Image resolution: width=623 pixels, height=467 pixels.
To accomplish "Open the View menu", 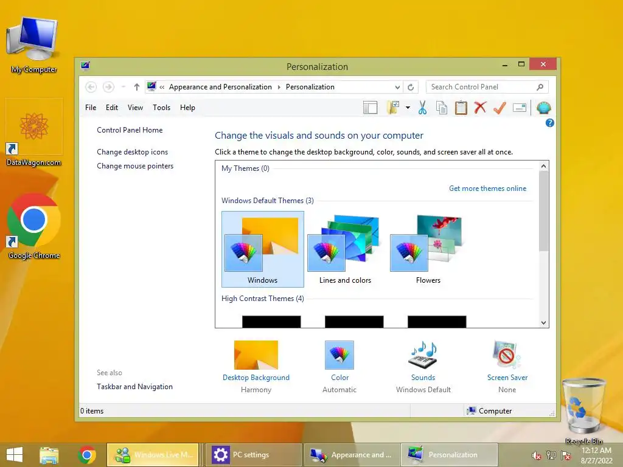I will [x=135, y=108].
